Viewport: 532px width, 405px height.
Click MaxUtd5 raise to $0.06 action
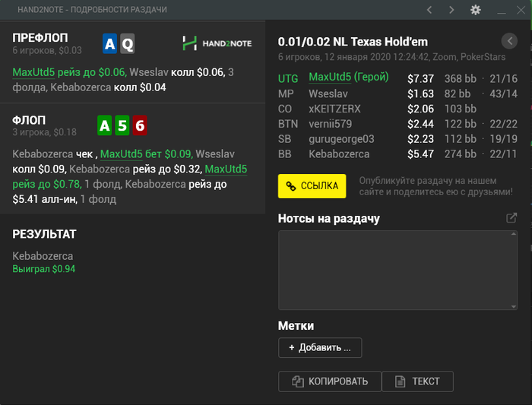68,72
